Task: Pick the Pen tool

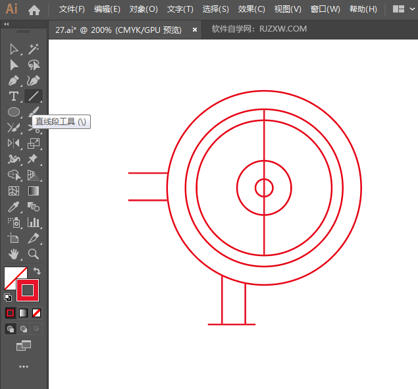Action: [13, 80]
